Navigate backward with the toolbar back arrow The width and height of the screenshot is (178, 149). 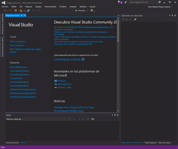(5, 10)
